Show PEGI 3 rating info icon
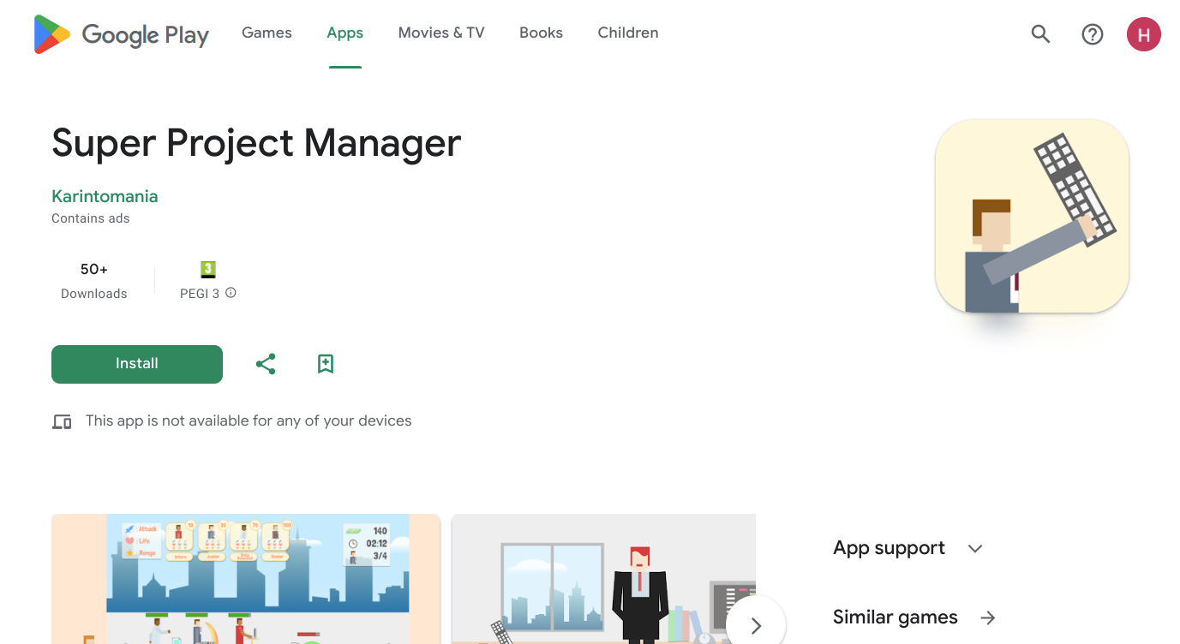The width and height of the screenshot is (1180, 644). coord(231,293)
